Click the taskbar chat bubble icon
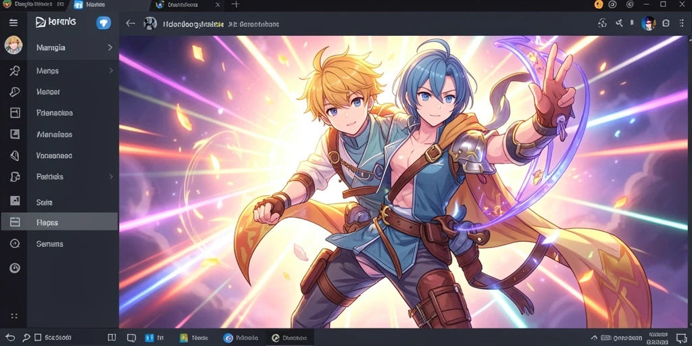 (131, 338)
